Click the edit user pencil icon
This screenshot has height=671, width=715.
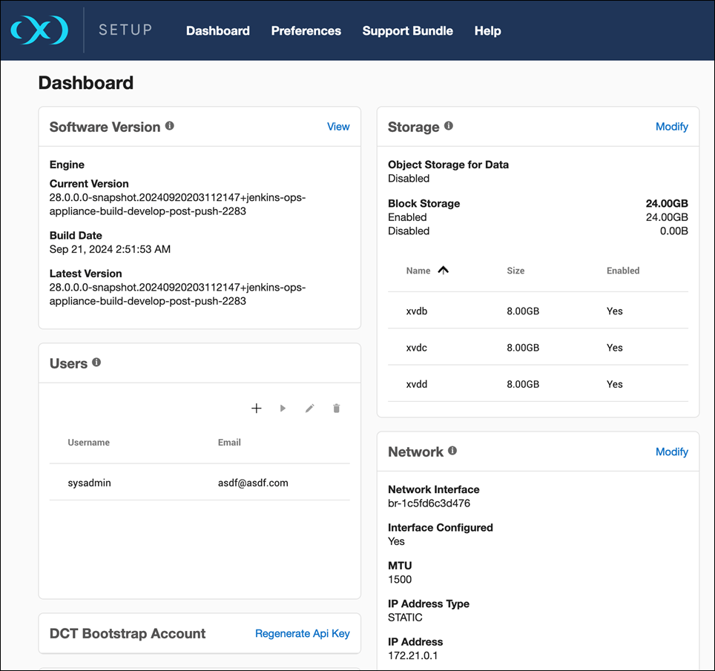(x=310, y=409)
